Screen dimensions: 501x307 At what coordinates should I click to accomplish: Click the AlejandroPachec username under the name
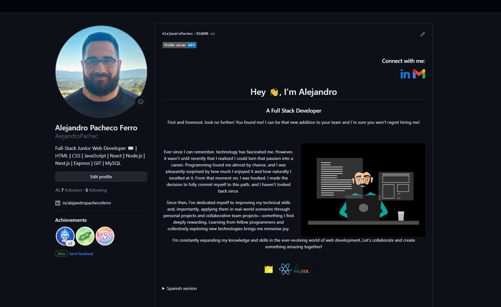[x=77, y=136]
